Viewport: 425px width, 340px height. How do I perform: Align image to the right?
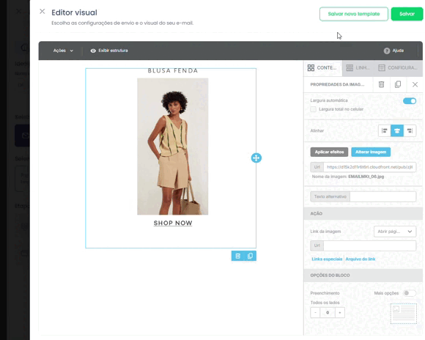pyautogui.click(x=410, y=130)
